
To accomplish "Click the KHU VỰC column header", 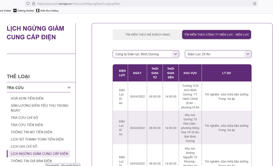I will (190, 73).
